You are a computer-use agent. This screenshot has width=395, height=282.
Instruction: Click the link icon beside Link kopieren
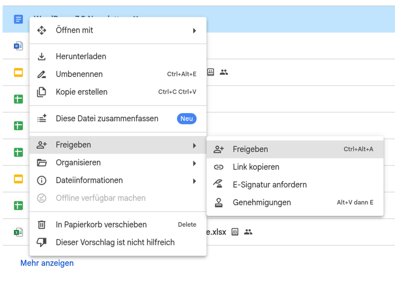pos(219,167)
